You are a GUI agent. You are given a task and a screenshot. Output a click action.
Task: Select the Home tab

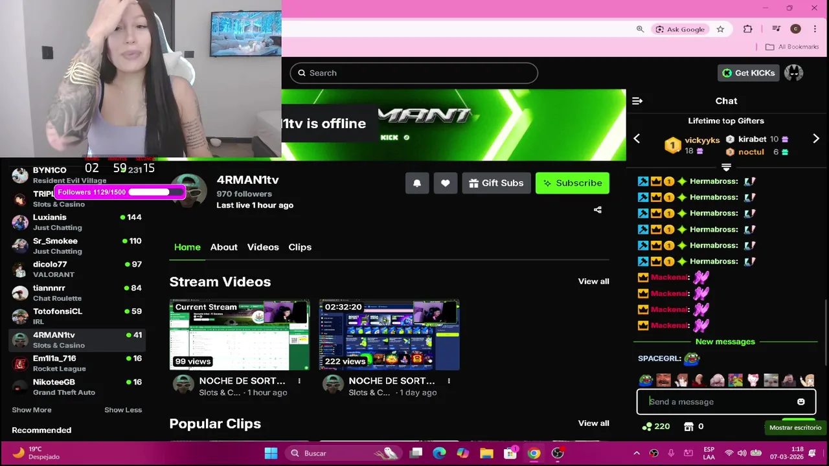coord(187,247)
